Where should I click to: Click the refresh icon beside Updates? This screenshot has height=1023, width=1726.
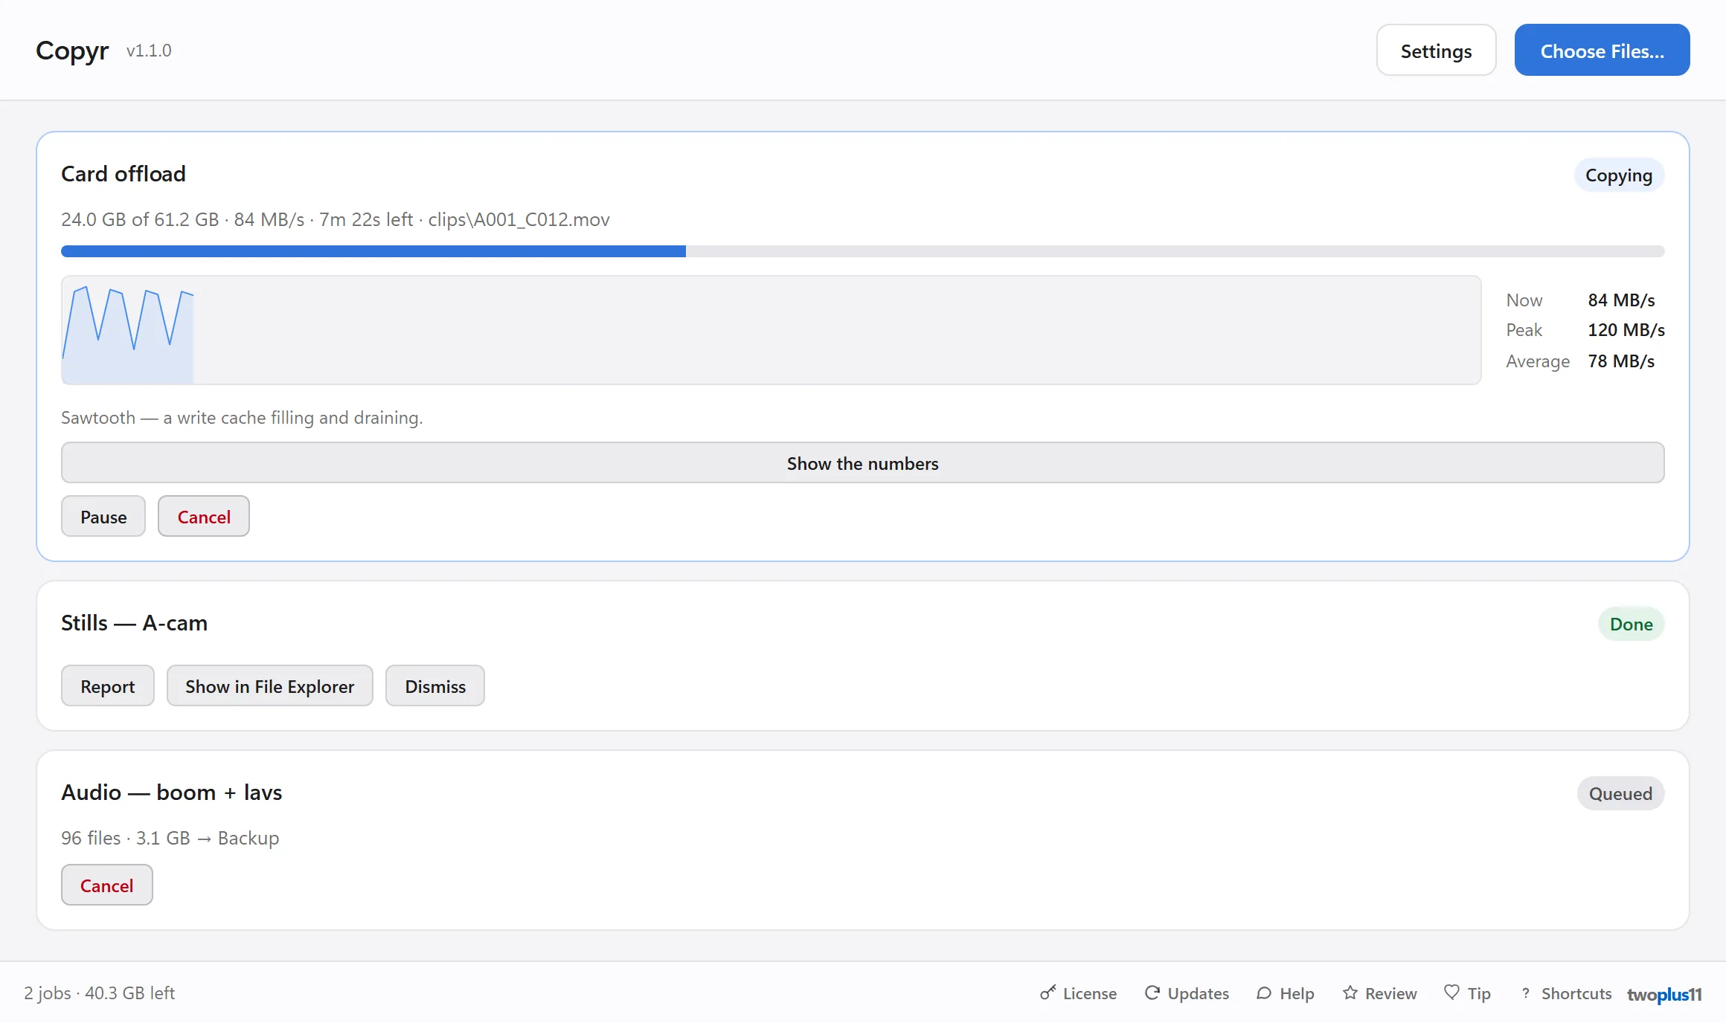tap(1152, 993)
